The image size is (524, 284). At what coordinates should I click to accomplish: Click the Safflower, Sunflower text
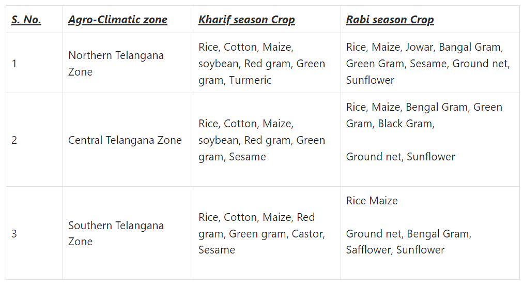click(x=395, y=250)
